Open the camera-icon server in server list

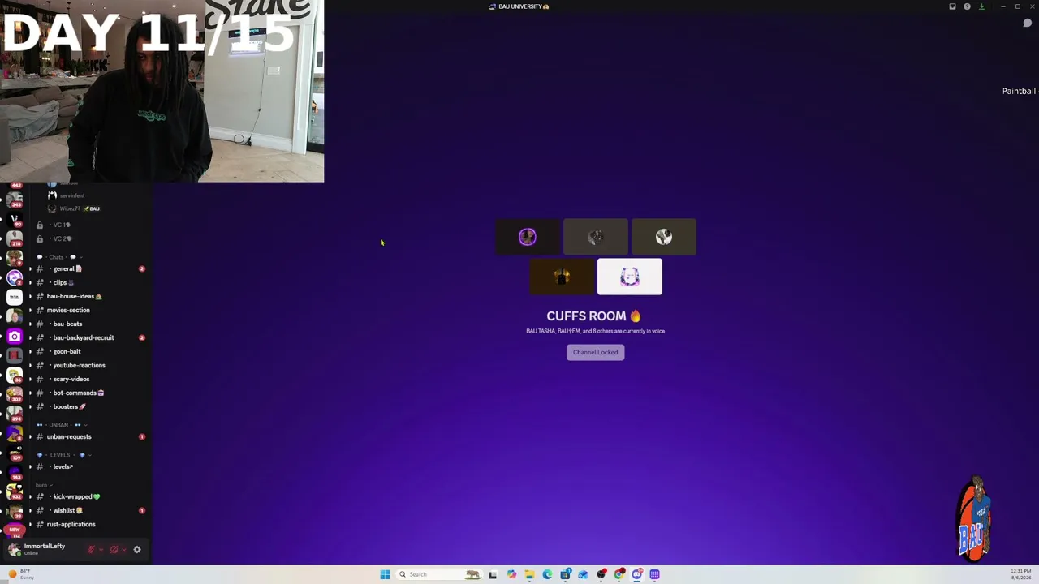[x=15, y=336]
